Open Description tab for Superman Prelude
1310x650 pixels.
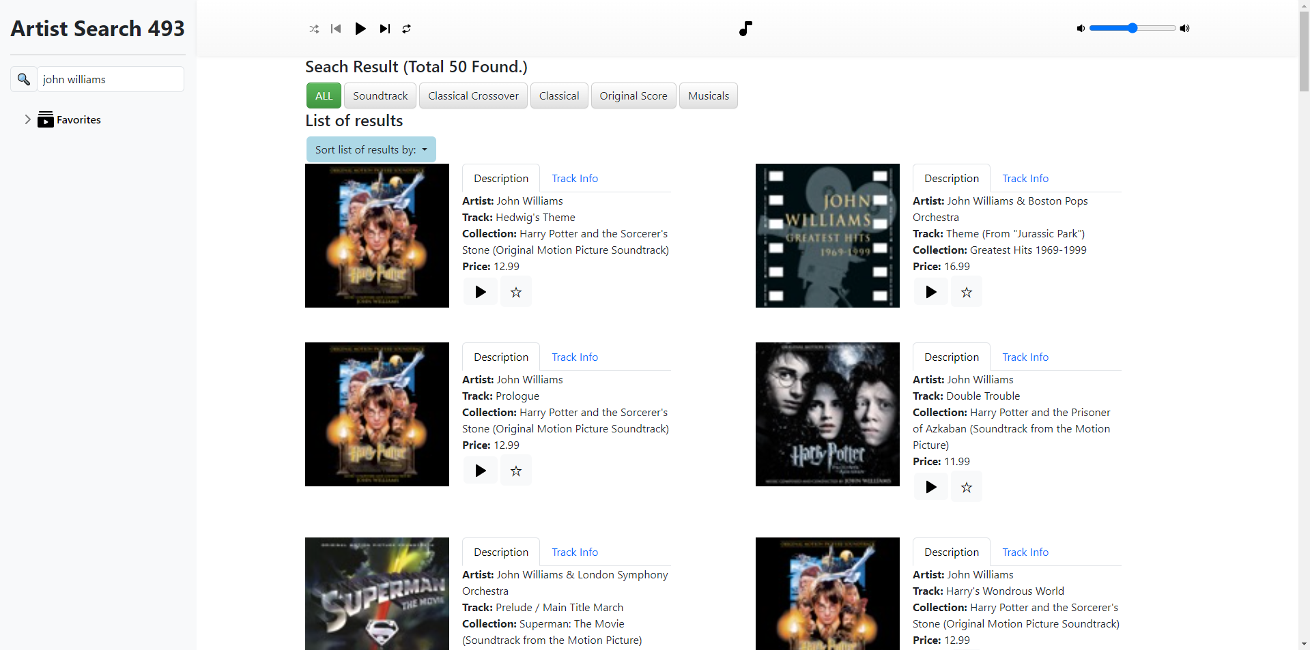pos(501,552)
